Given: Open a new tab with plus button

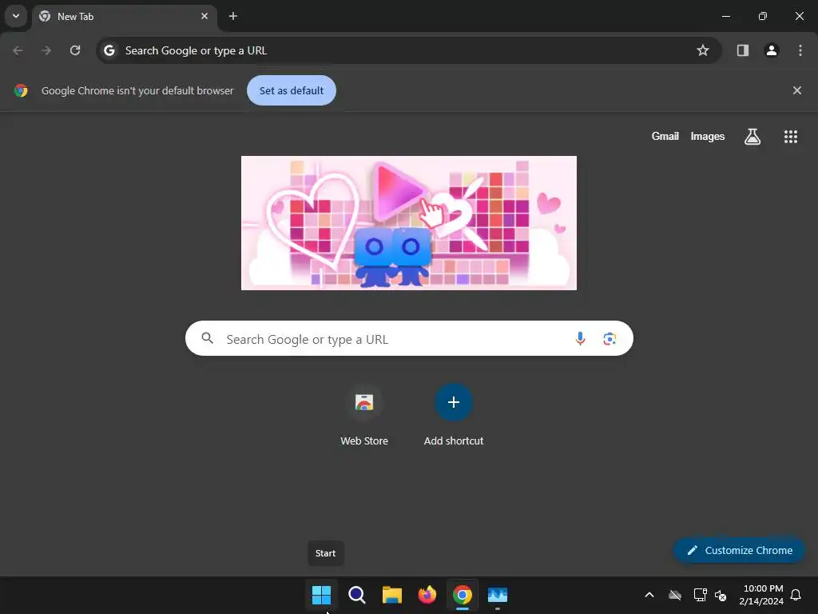Looking at the screenshot, I should pyautogui.click(x=233, y=16).
